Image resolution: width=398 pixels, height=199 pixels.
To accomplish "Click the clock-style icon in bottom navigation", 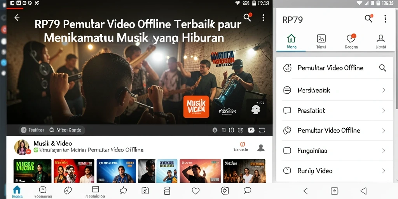I will point(68,190).
